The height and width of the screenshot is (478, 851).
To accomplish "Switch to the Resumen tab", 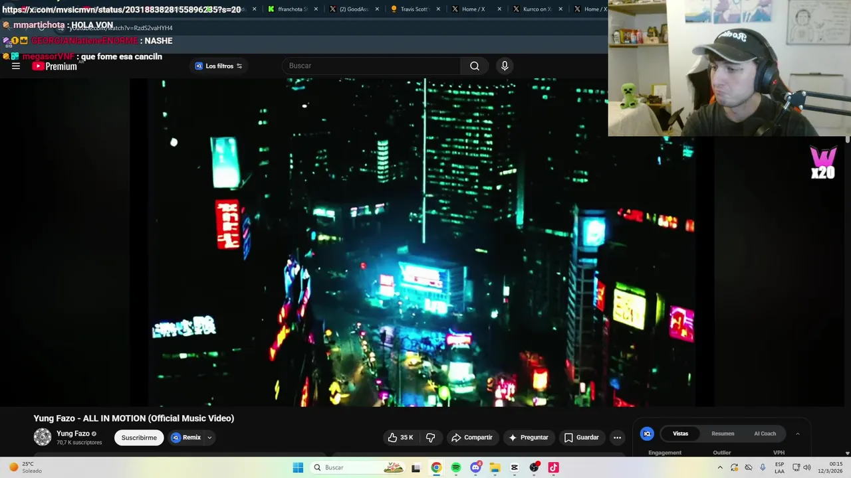I will tap(723, 434).
